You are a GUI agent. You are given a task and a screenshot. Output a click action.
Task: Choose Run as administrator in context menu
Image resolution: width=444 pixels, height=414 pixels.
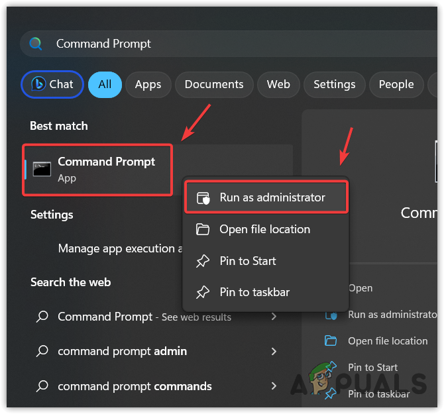click(x=266, y=197)
